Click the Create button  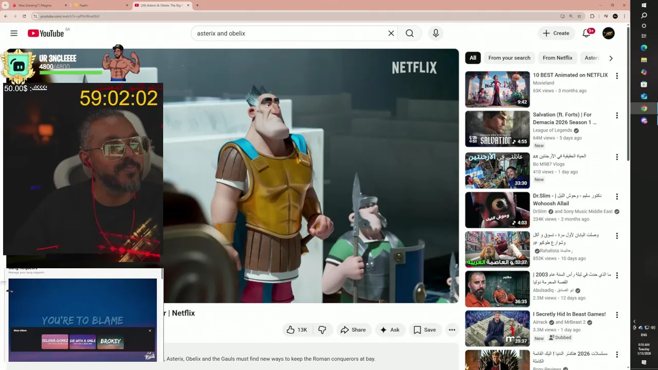(556, 33)
